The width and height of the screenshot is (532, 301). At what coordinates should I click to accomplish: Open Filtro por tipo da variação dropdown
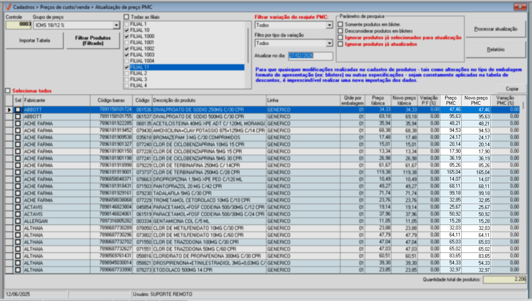pyautogui.click(x=329, y=43)
